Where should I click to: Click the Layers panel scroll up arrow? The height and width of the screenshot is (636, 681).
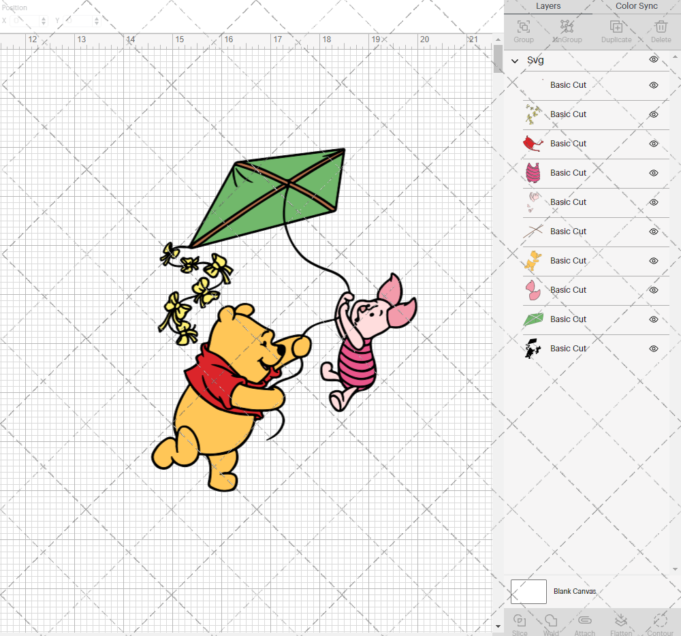(674, 57)
